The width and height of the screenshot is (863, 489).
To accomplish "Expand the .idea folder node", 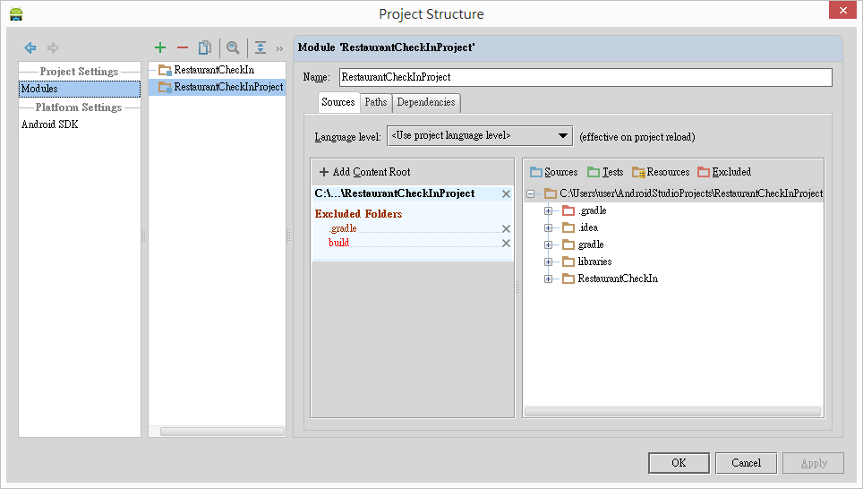I will (549, 227).
